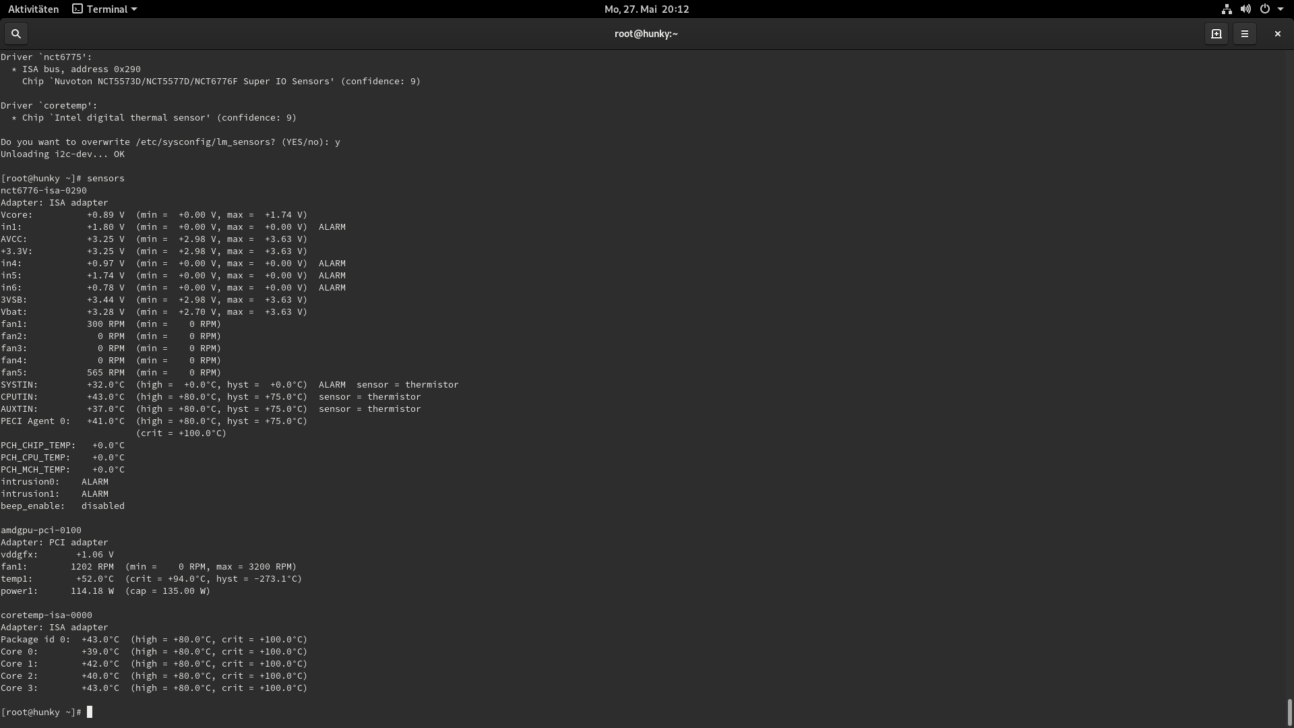
Task: Click the volume speaker icon
Action: coord(1245,9)
